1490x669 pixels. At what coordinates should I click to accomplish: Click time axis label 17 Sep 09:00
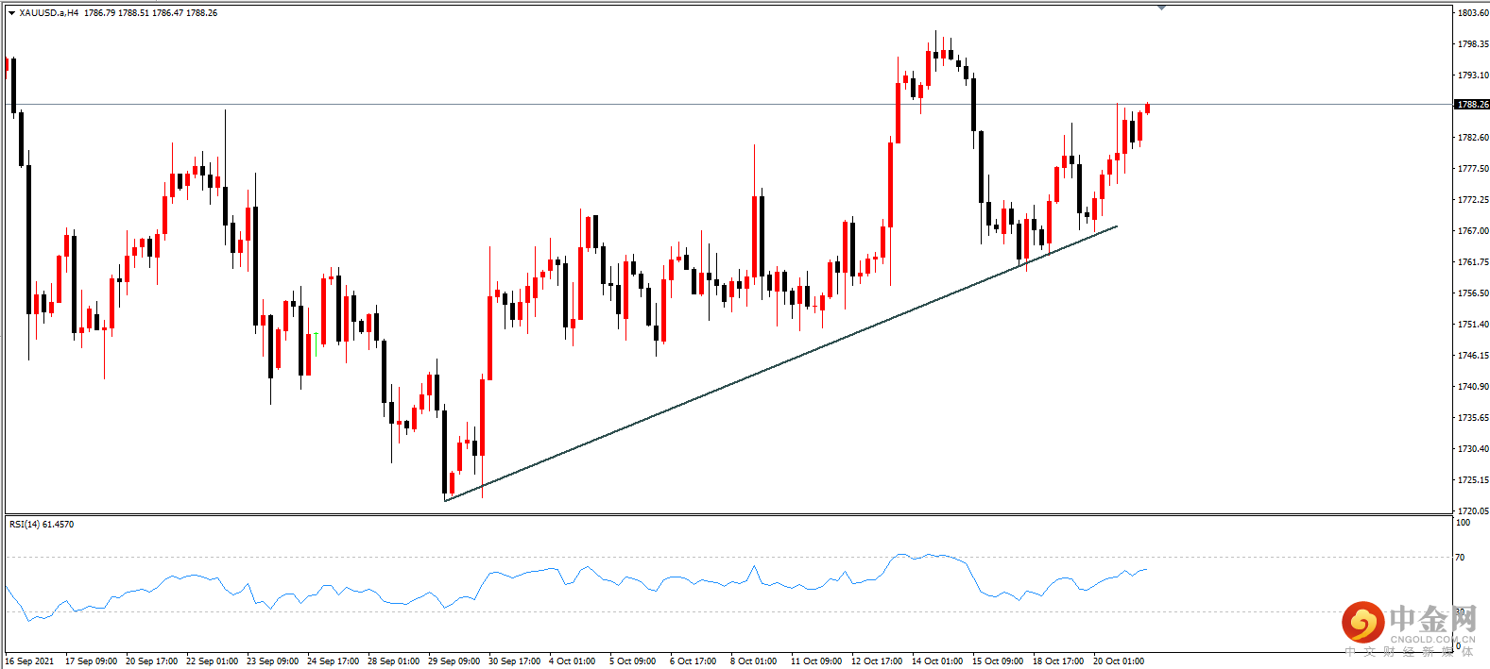92,661
